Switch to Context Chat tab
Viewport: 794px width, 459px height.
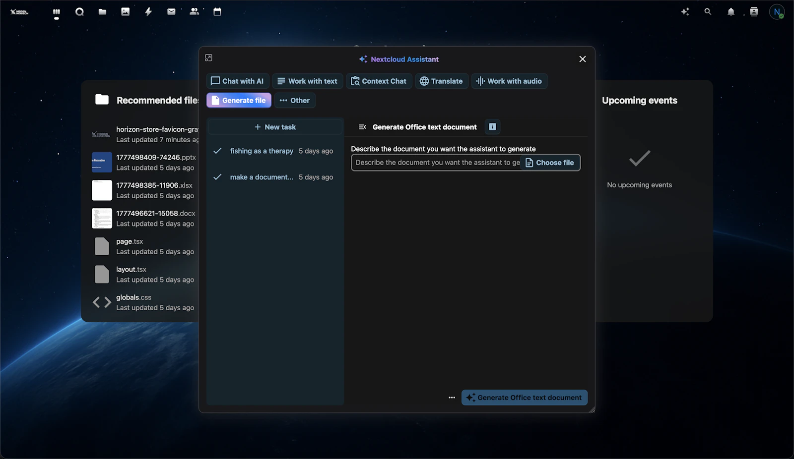[x=379, y=81]
